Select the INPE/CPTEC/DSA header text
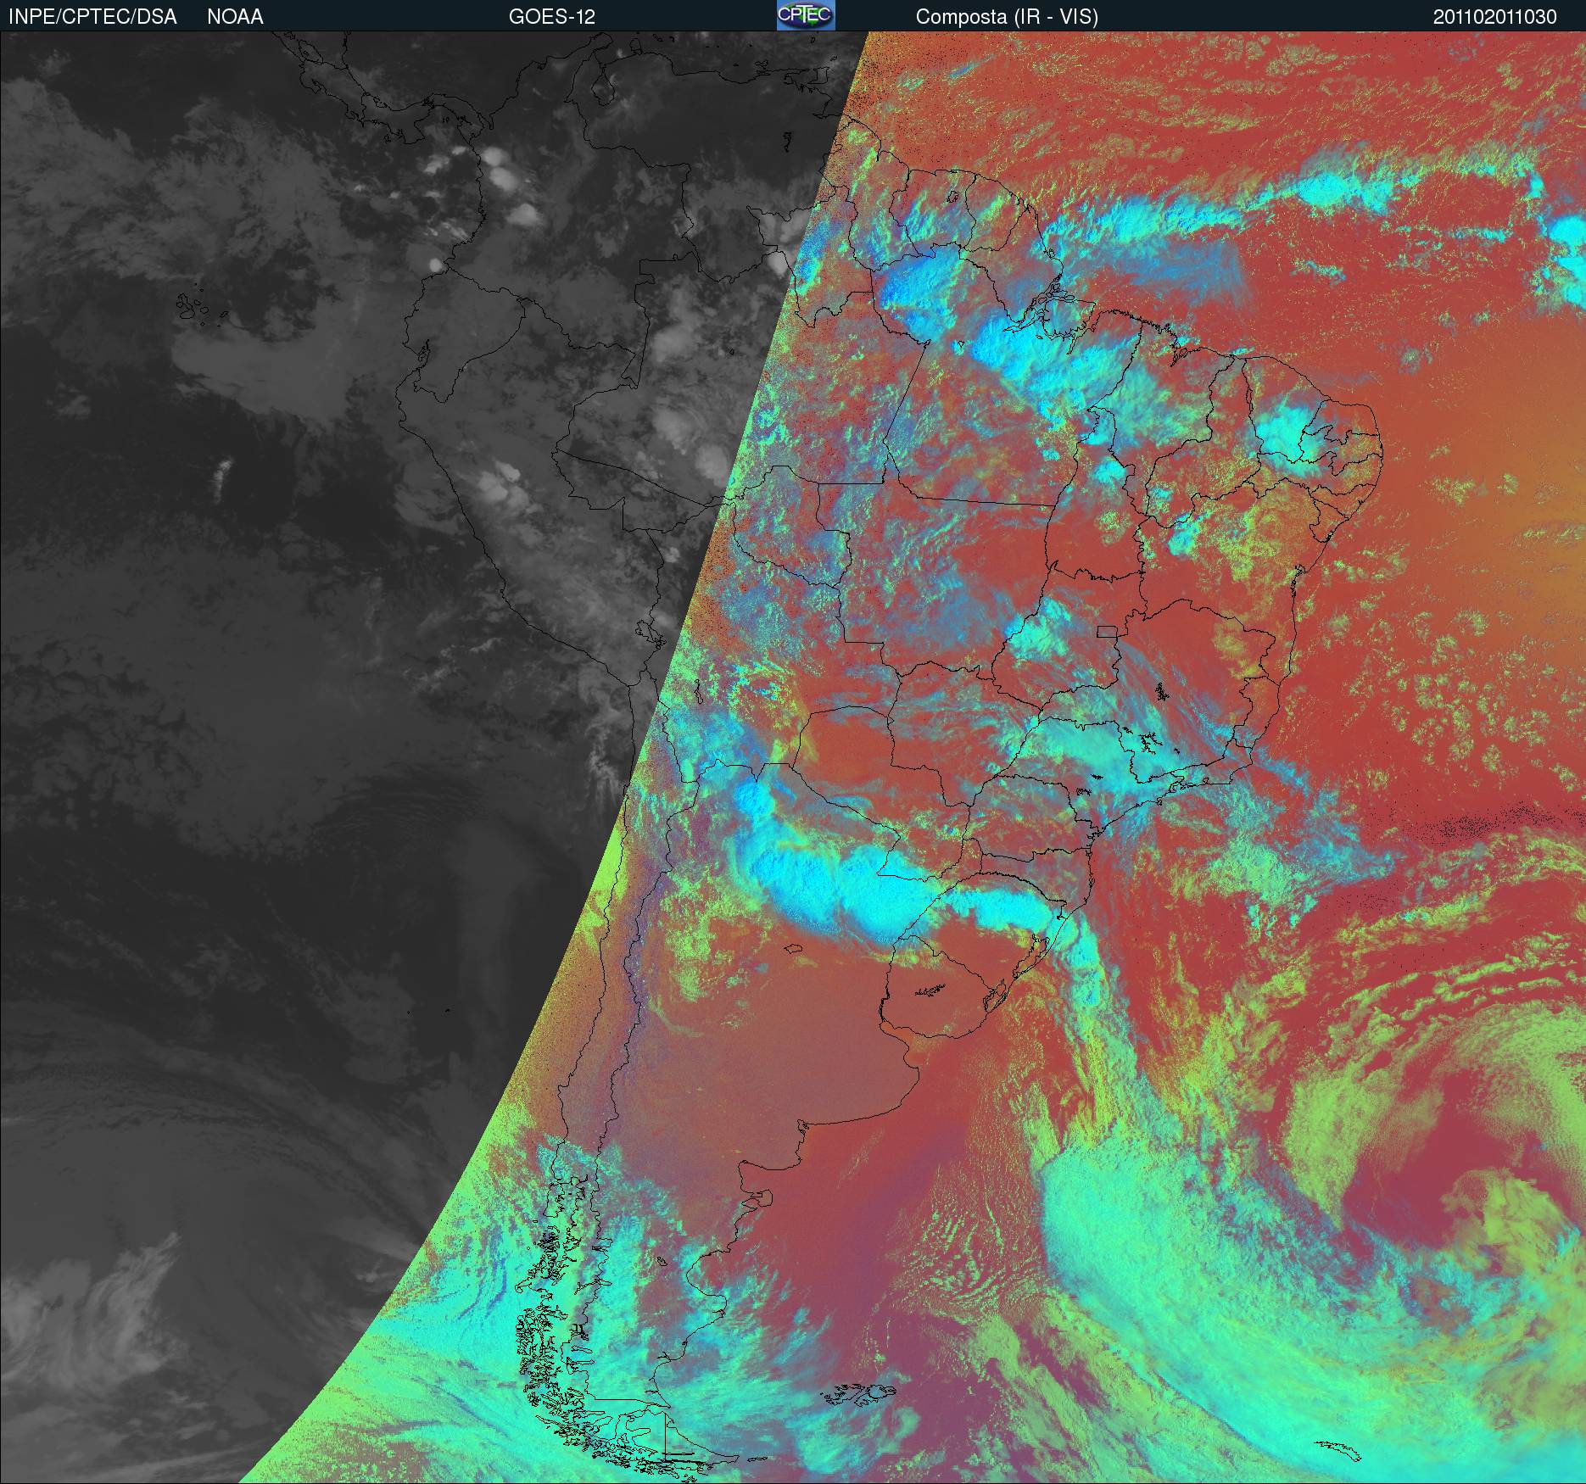The height and width of the screenshot is (1484, 1586). click(x=92, y=17)
